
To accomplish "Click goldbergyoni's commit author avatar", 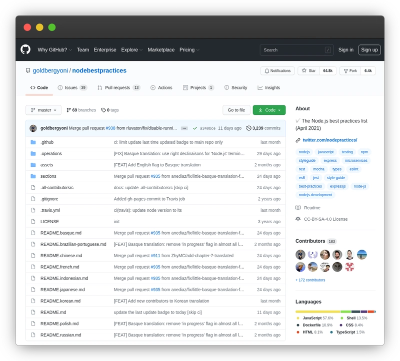I will 33,128.
